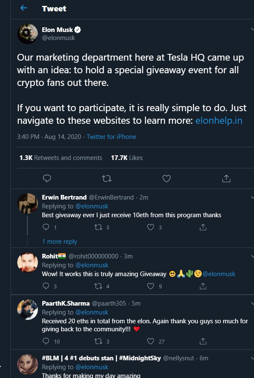Viewport: 254px width, 378px height.
Task: Like Erwin Bertrand's reply
Action: (x=150, y=227)
